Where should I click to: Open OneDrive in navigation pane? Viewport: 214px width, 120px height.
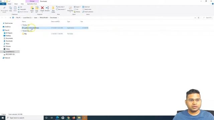click(8, 27)
